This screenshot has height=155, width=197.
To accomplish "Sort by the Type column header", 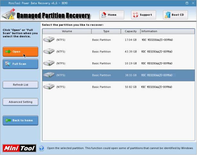I will click(106, 31).
